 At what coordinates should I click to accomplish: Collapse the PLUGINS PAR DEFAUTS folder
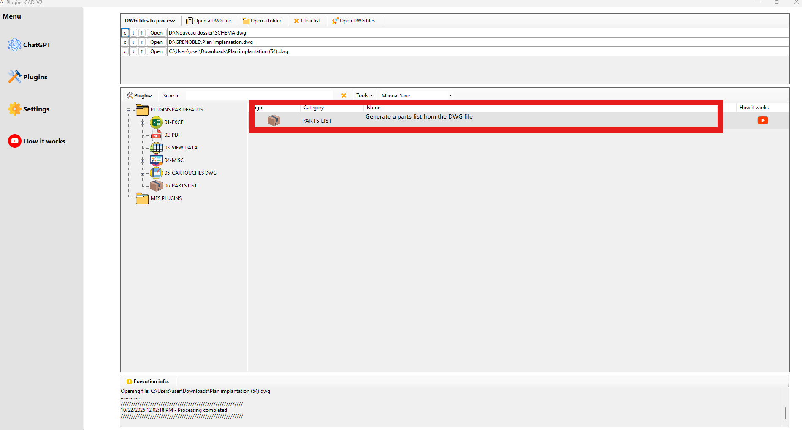click(128, 110)
